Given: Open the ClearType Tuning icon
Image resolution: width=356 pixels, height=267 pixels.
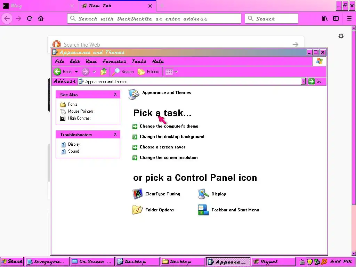Looking at the screenshot, I should coord(156,194).
